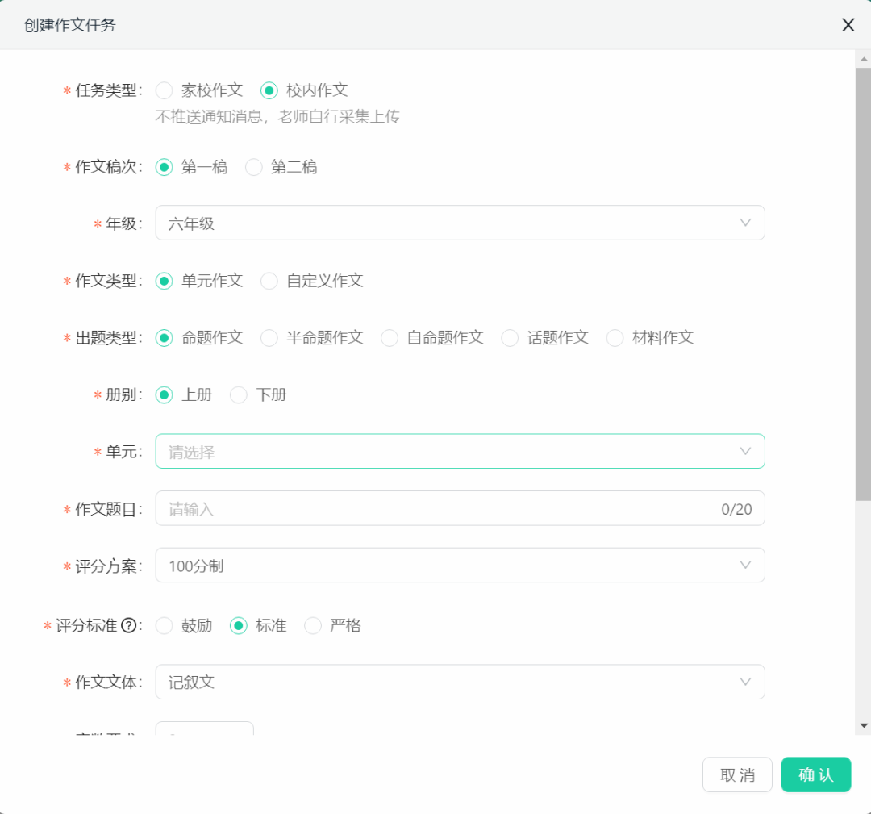
Task: Open the 作文文体 dropdown showing 记叙文
Action: click(x=460, y=682)
